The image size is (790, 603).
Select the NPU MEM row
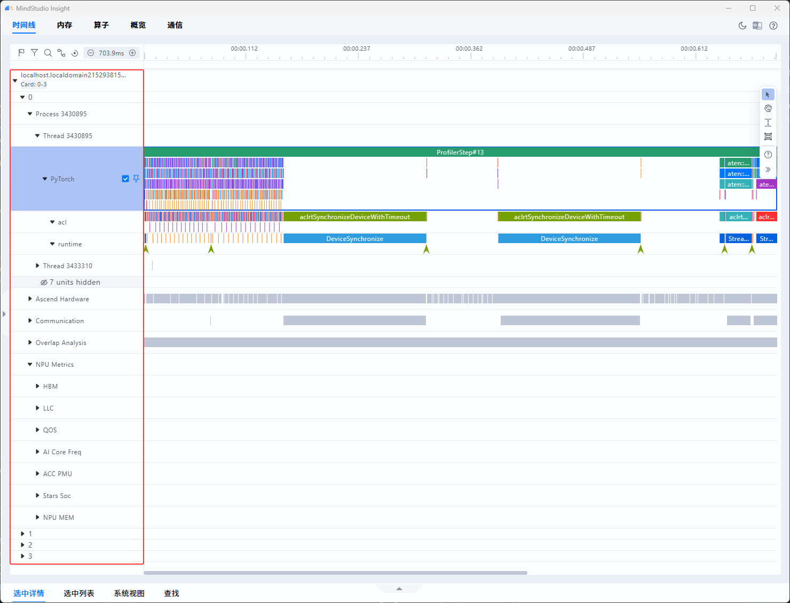point(77,517)
